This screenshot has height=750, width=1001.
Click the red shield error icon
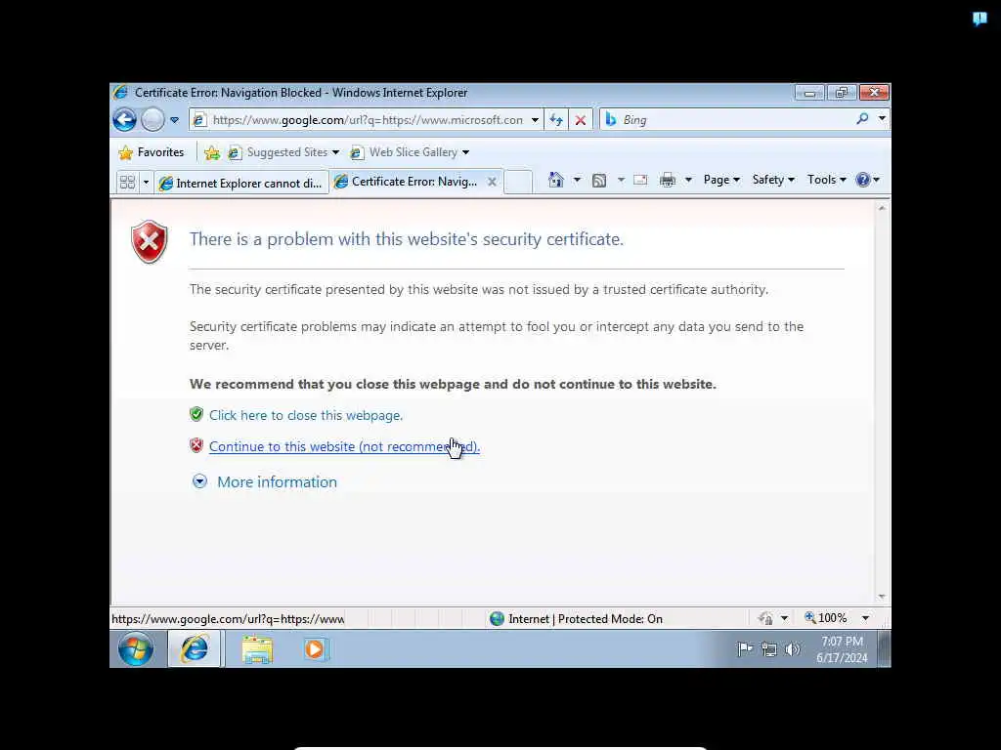point(149,242)
